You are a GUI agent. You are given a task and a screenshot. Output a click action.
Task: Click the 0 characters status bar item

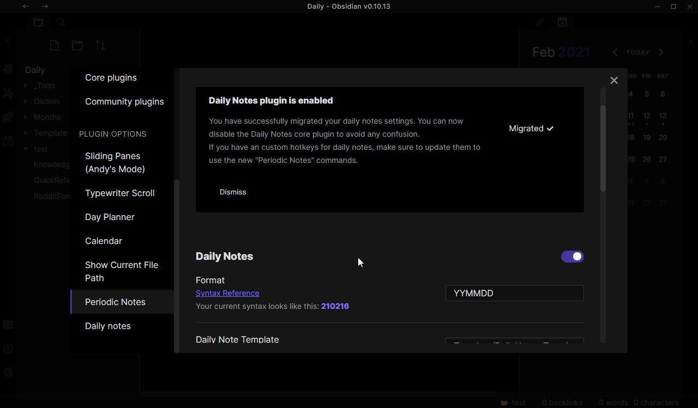[x=656, y=403]
